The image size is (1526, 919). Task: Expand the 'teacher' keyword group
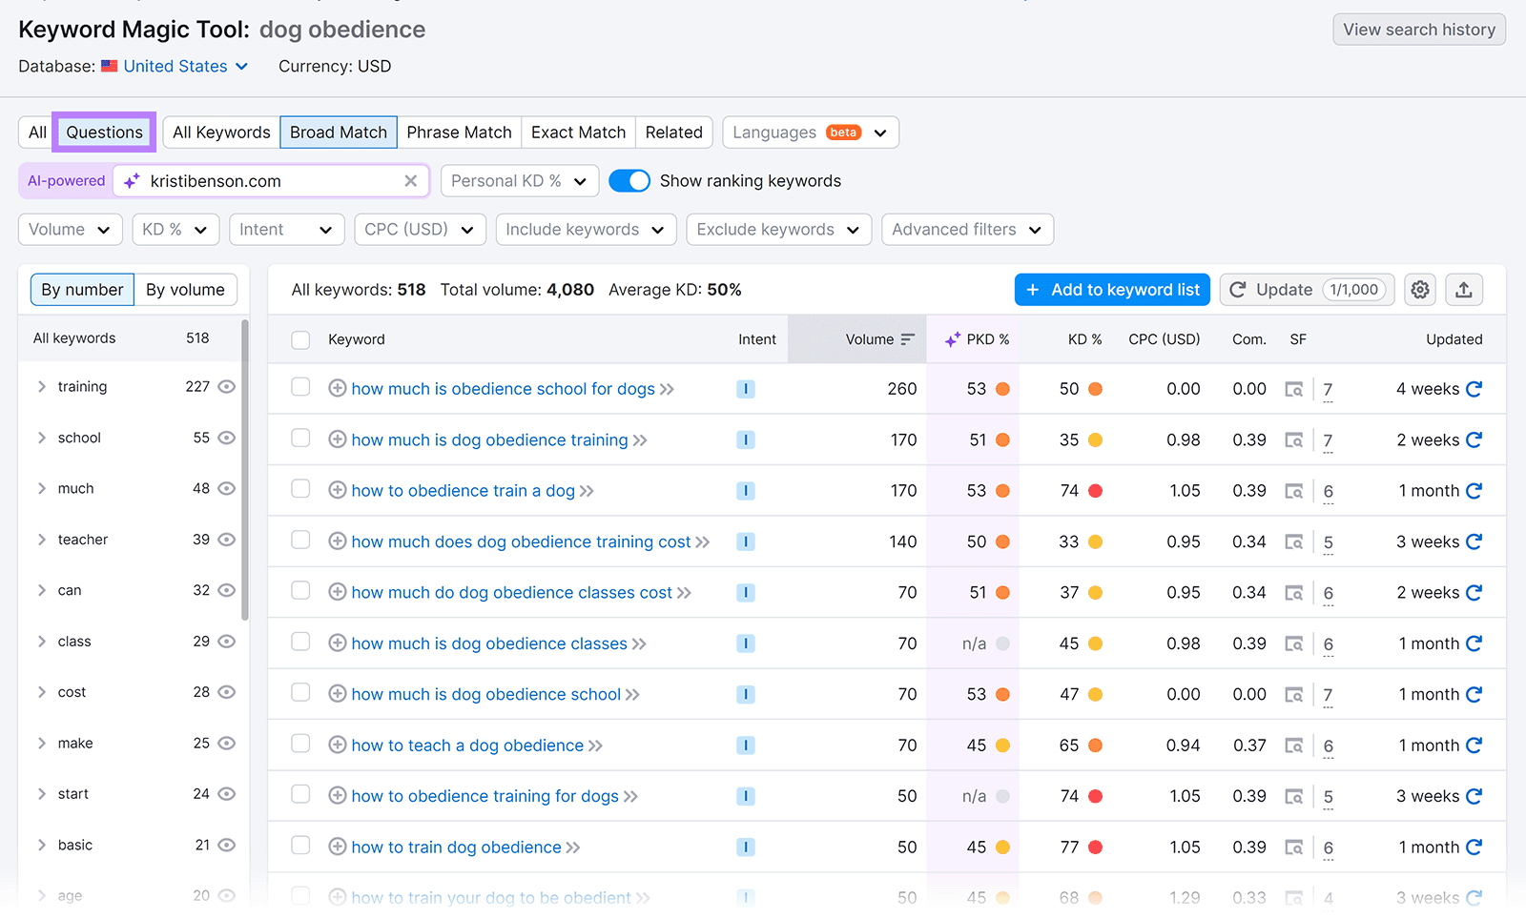42,539
